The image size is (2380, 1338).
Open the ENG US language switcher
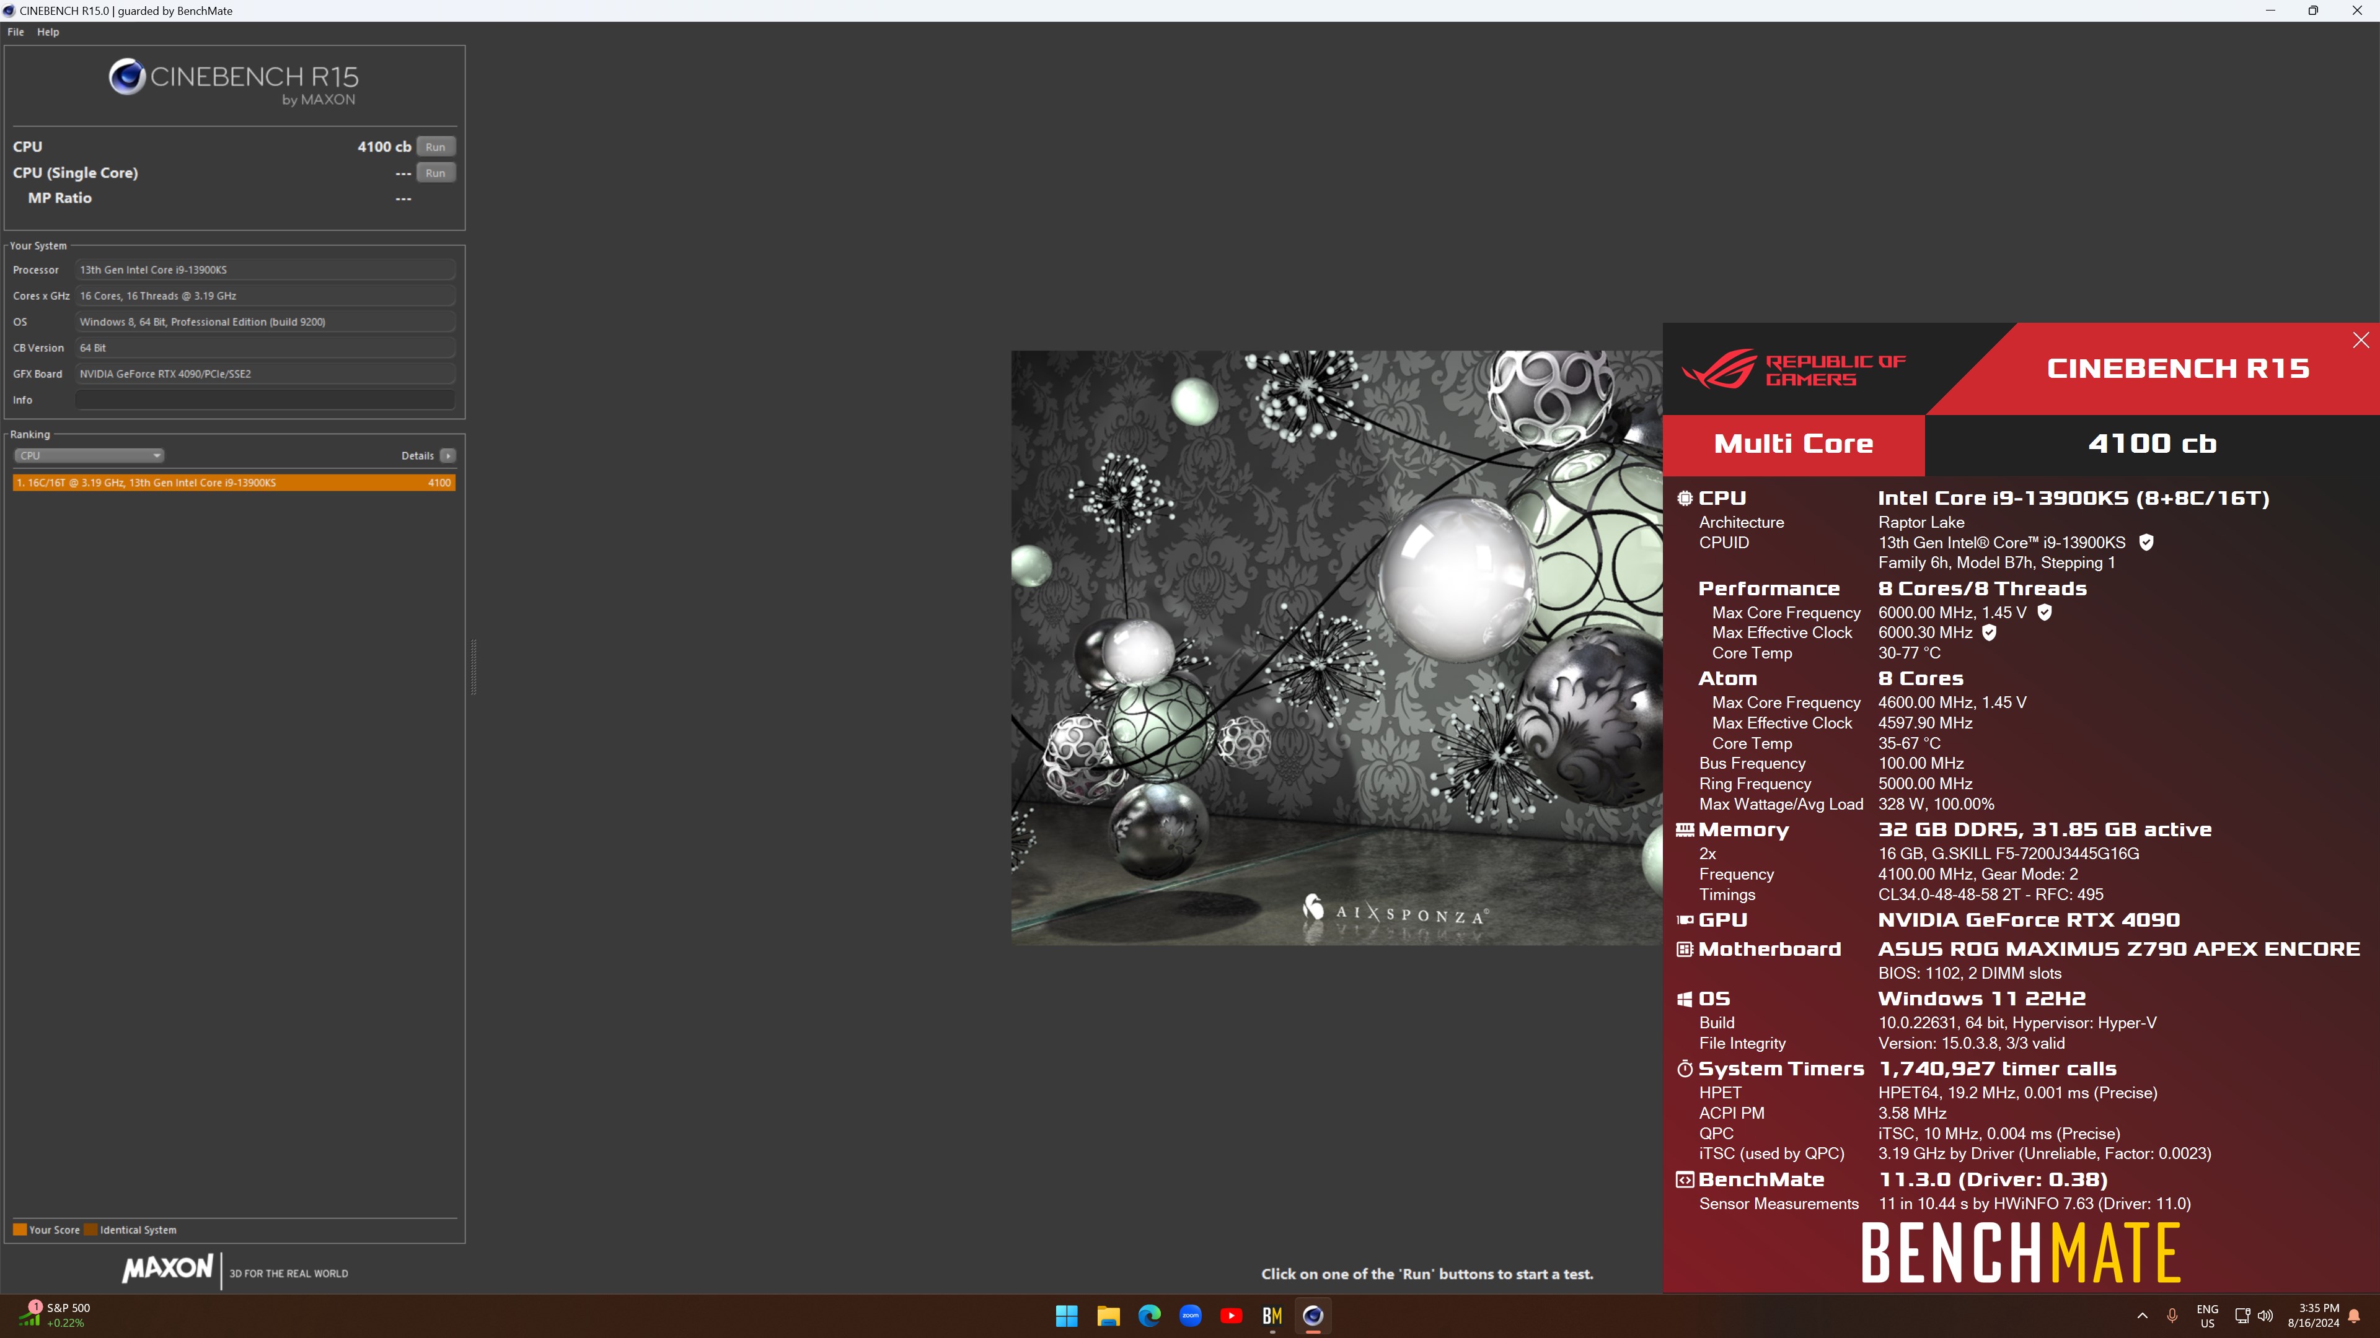[x=2207, y=1316]
